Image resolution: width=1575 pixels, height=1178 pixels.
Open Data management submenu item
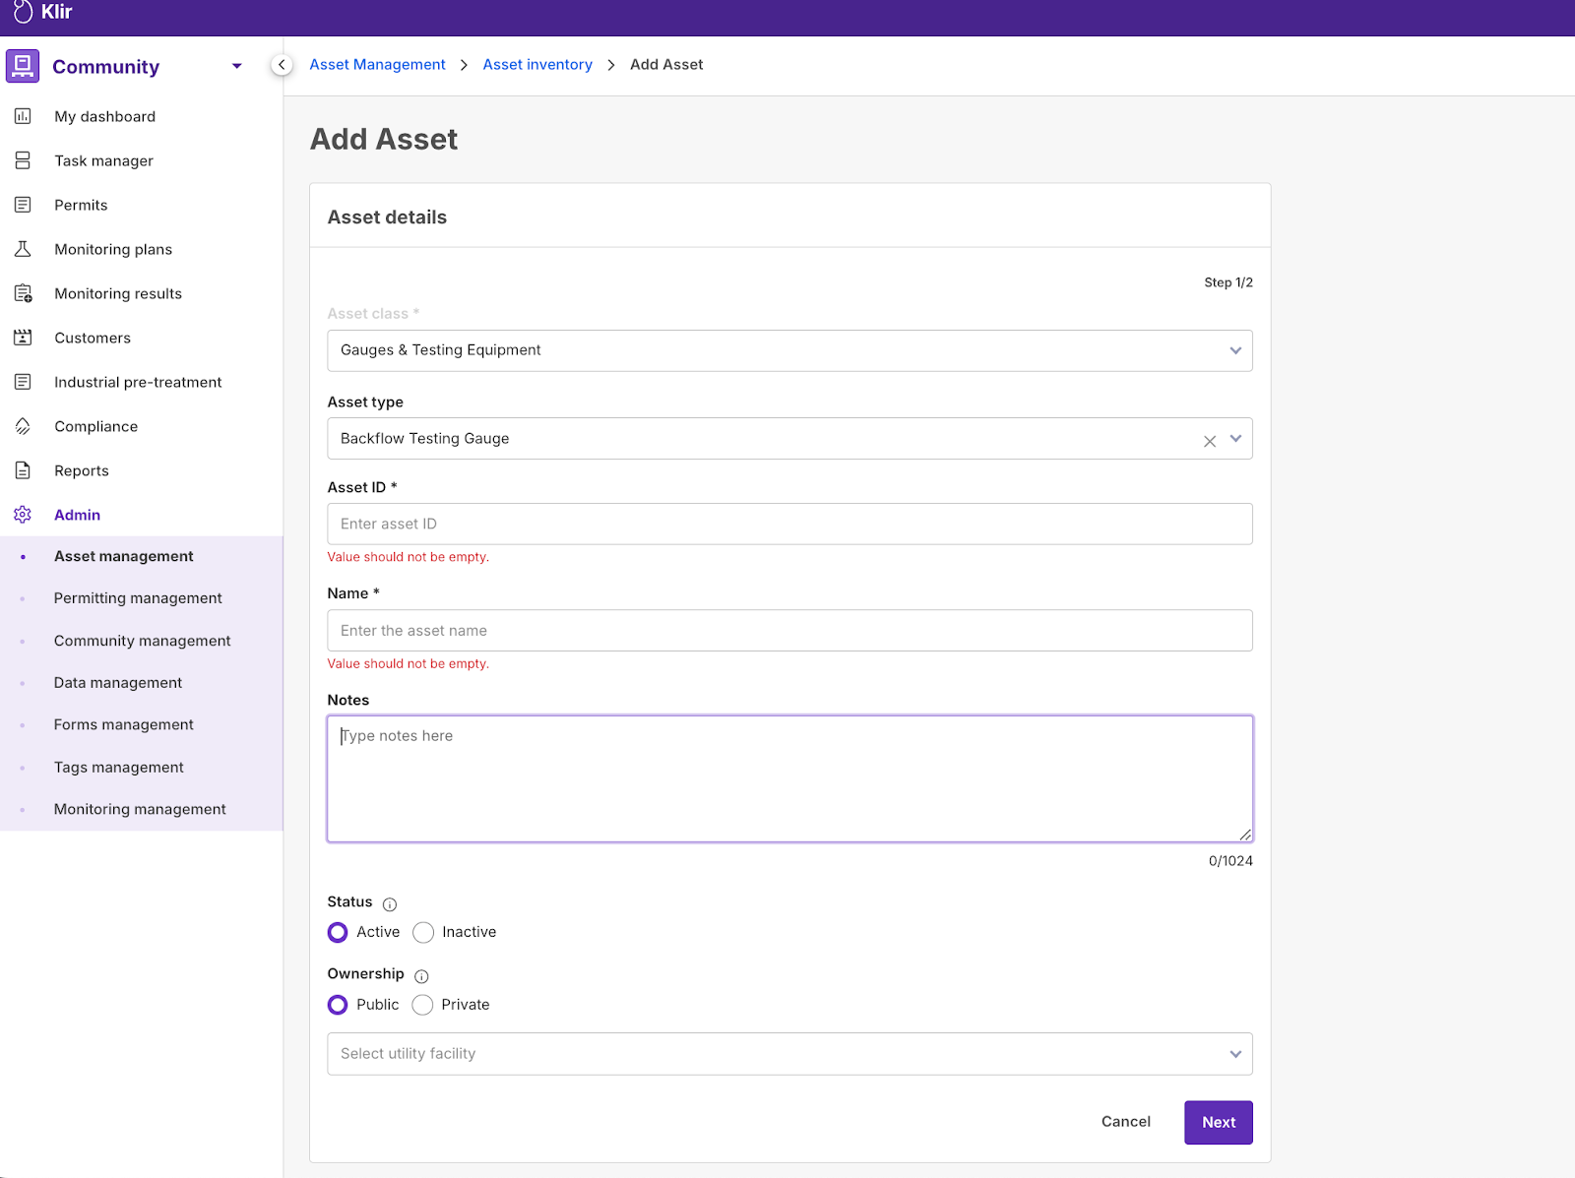(x=118, y=683)
